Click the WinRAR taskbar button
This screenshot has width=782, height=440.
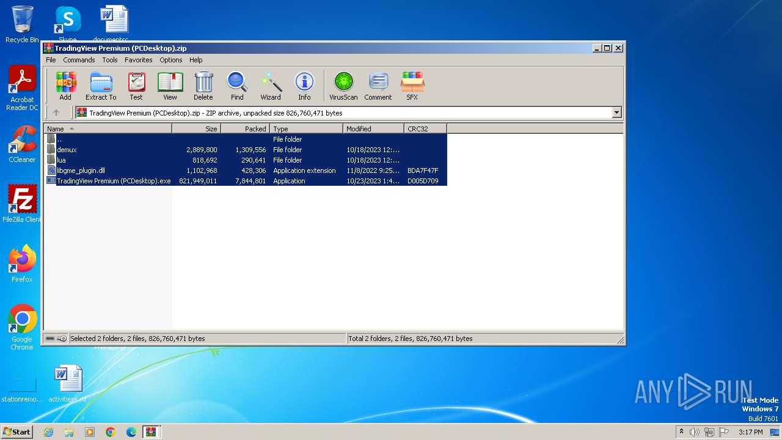151,432
